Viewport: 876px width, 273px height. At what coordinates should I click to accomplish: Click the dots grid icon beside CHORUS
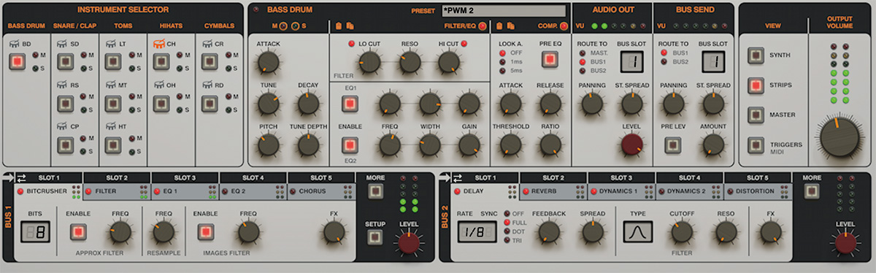click(349, 192)
